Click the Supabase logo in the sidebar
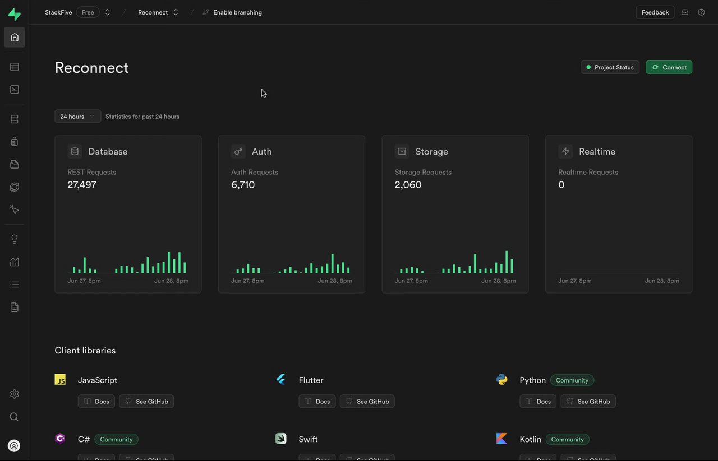The width and height of the screenshot is (718, 461). pos(15,15)
